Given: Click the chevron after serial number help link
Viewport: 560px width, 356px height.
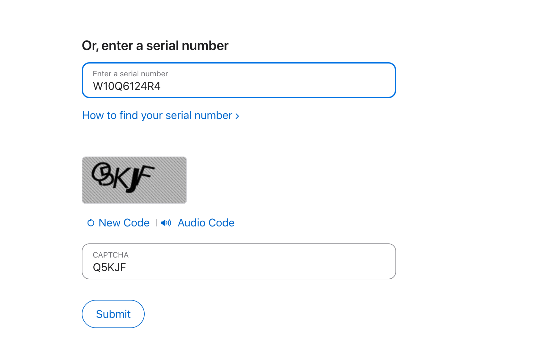Looking at the screenshot, I should (237, 116).
